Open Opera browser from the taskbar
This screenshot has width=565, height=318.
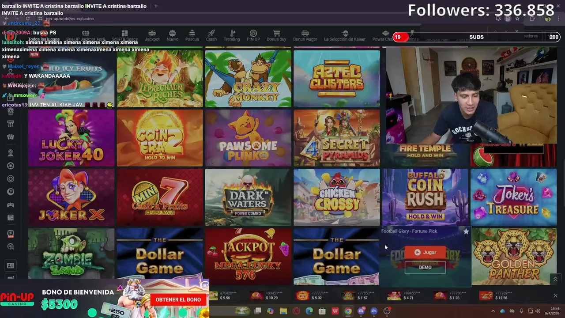click(x=296, y=311)
